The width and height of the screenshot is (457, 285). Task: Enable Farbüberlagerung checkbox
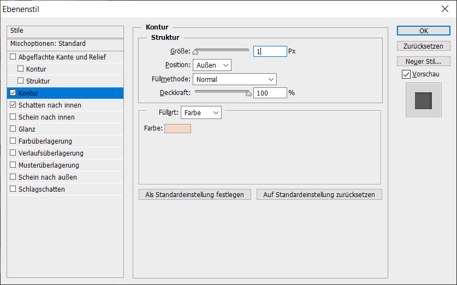click(x=13, y=141)
